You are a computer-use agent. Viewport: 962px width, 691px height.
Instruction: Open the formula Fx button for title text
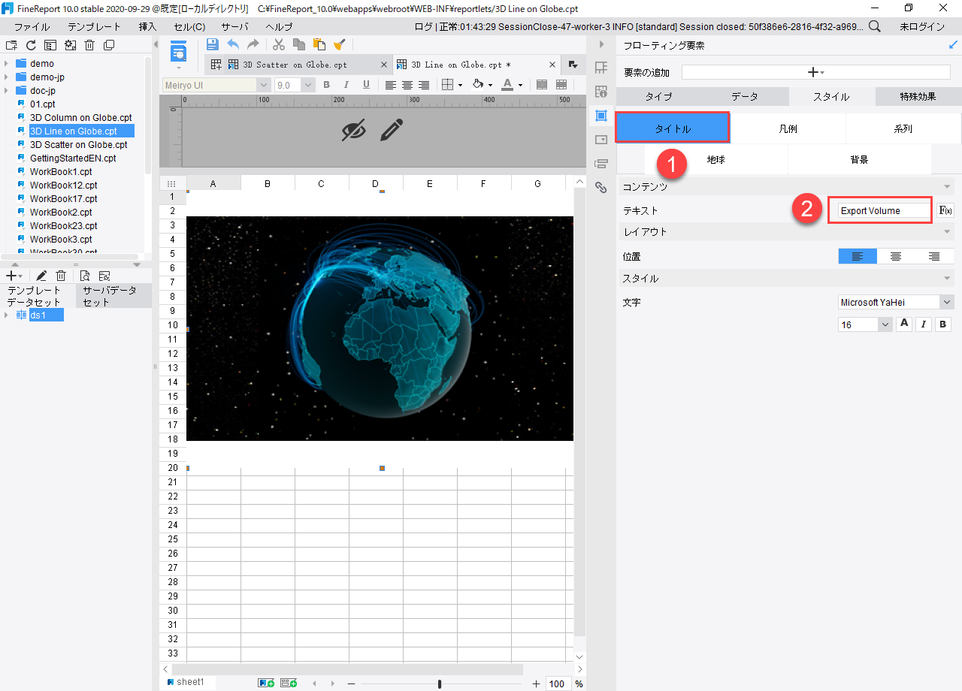tap(946, 210)
